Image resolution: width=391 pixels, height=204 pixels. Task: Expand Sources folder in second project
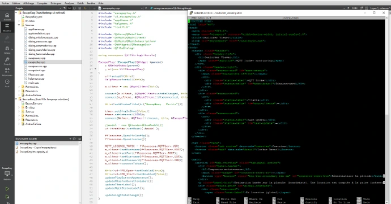point(19,111)
